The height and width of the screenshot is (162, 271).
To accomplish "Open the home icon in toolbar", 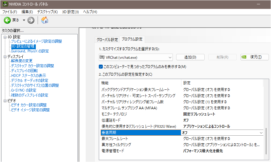I will tap(45, 20).
